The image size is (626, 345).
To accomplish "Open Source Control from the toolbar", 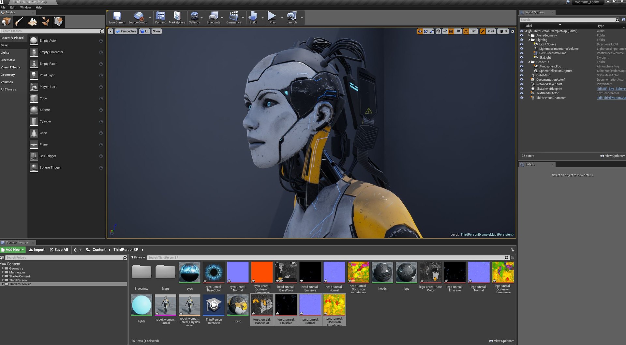I will pos(138,18).
